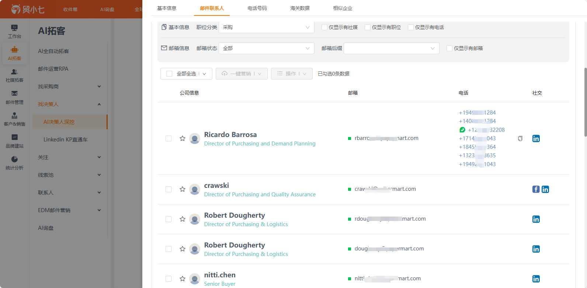Star the Ricardo Barrosa contact
The height and width of the screenshot is (288, 587).
pos(183,138)
